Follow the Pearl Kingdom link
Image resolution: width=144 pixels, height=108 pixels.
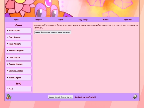coord(15,37)
